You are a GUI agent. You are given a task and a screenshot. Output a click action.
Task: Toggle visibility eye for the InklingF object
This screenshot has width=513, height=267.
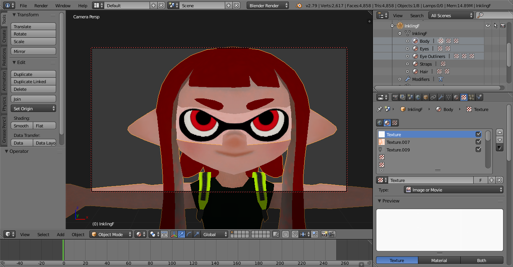[x=487, y=26]
